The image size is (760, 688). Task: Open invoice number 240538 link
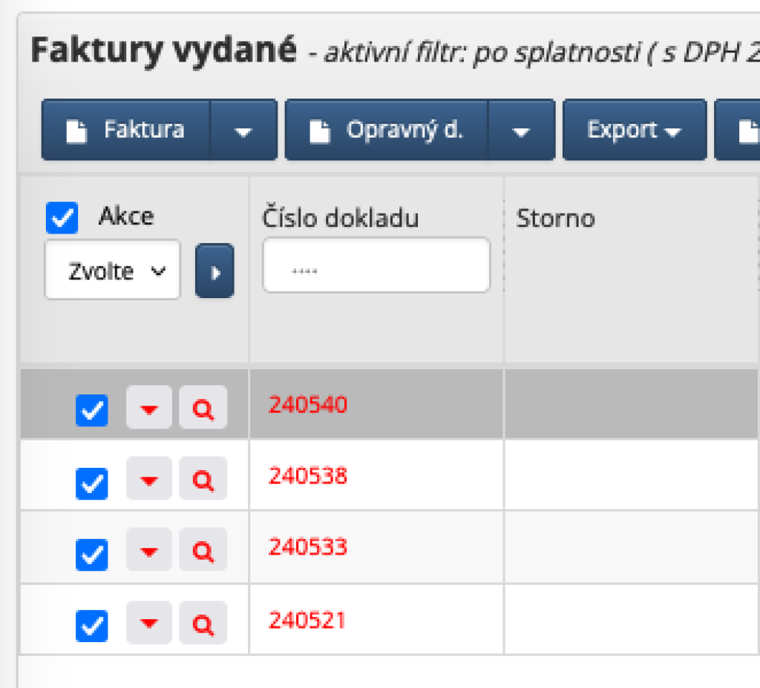coord(307,475)
